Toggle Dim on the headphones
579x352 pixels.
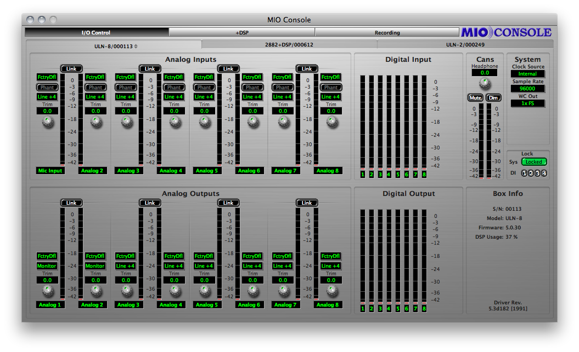[x=493, y=98]
